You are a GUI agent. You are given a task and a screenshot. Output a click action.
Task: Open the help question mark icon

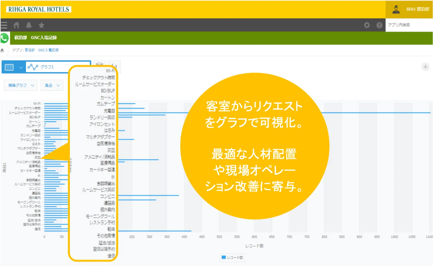coord(379,25)
